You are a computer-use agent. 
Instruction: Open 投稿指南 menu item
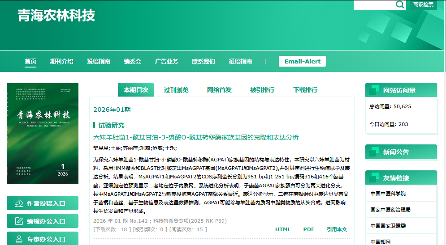(x=99, y=61)
